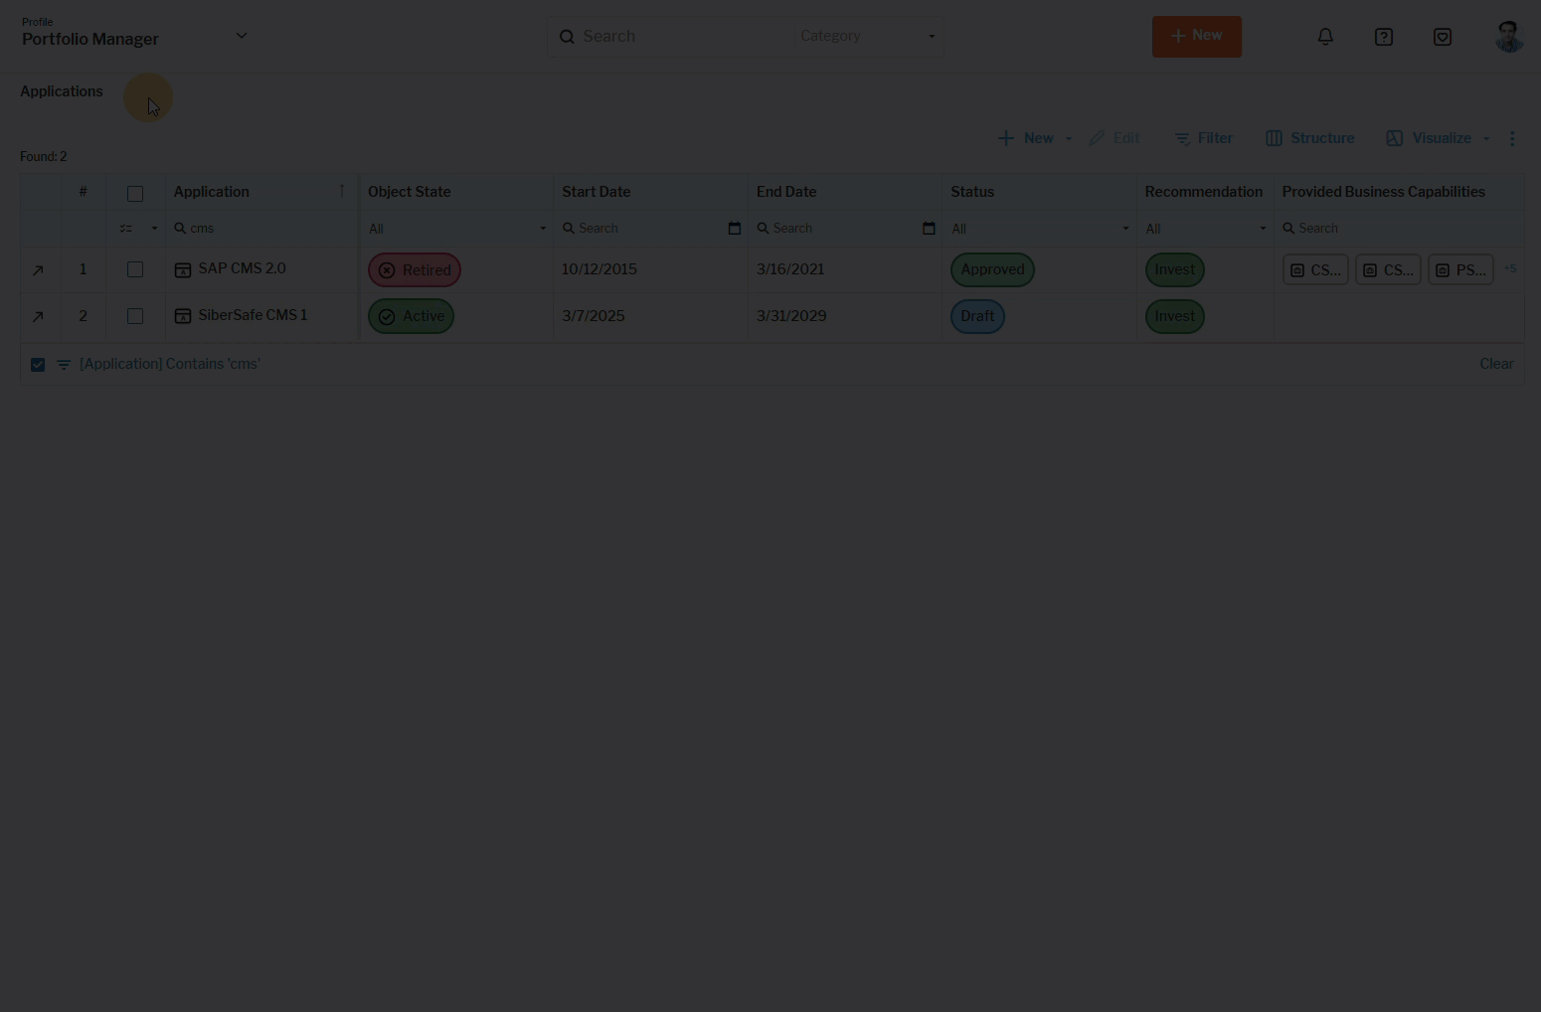Uncheck the Application Contains 'cms' filter

pos(38,365)
